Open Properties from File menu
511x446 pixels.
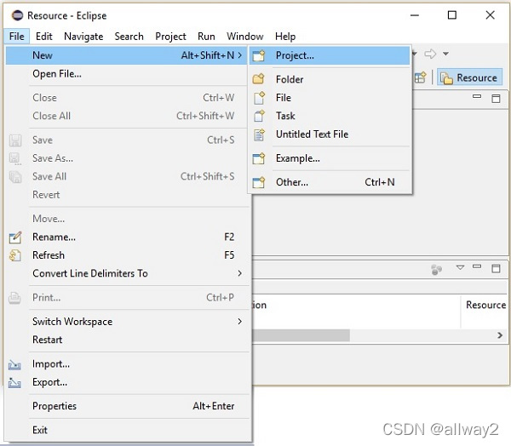click(x=126, y=406)
